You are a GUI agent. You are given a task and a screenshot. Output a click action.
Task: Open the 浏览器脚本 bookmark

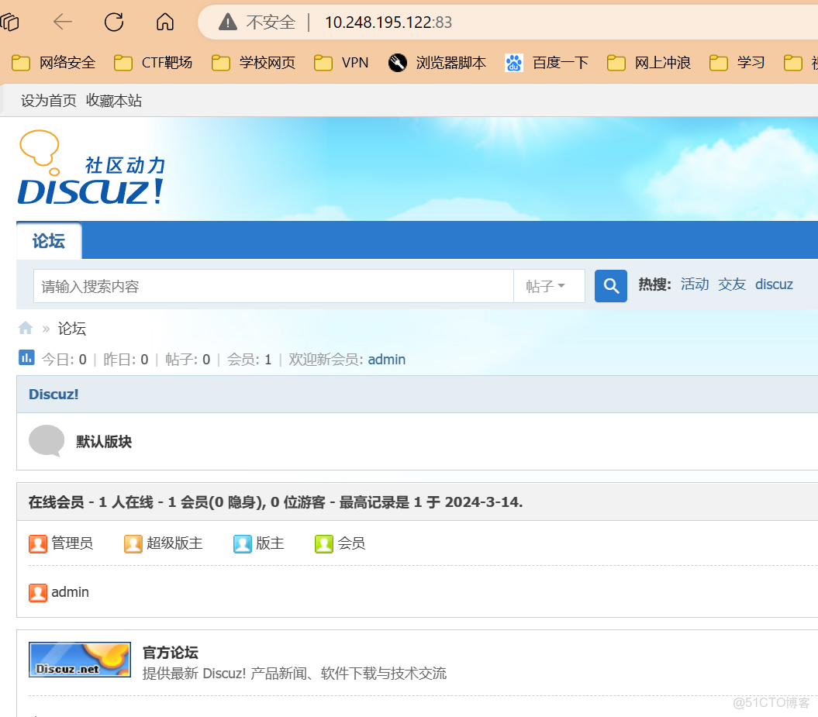(437, 63)
